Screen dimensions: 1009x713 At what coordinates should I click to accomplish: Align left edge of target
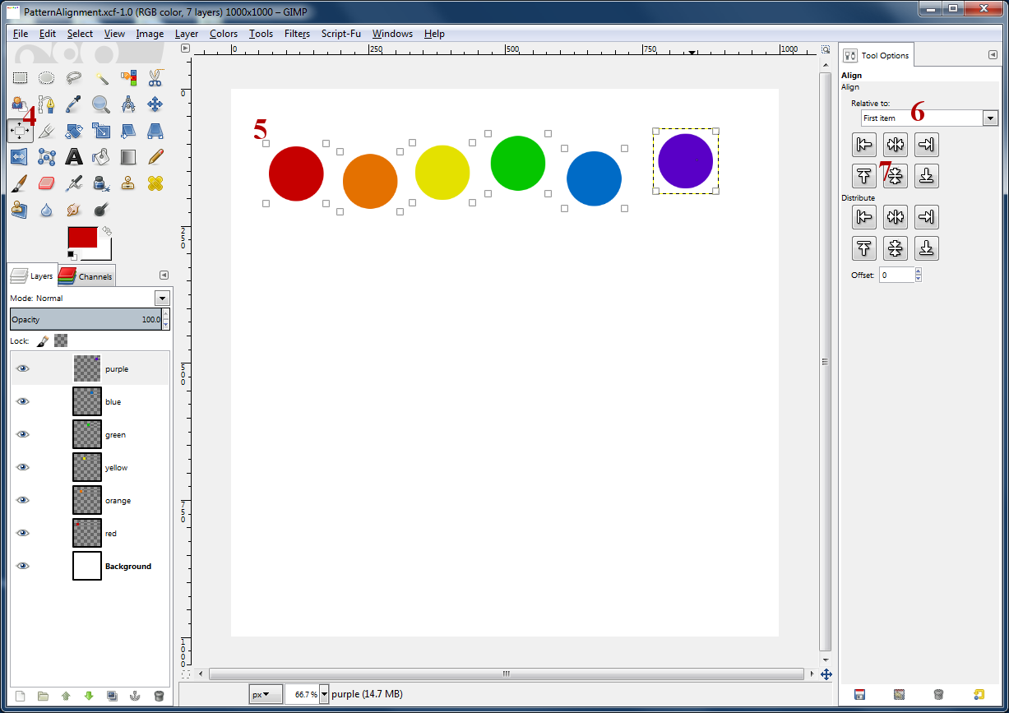coord(864,146)
